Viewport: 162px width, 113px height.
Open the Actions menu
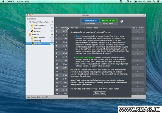(19, 2)
